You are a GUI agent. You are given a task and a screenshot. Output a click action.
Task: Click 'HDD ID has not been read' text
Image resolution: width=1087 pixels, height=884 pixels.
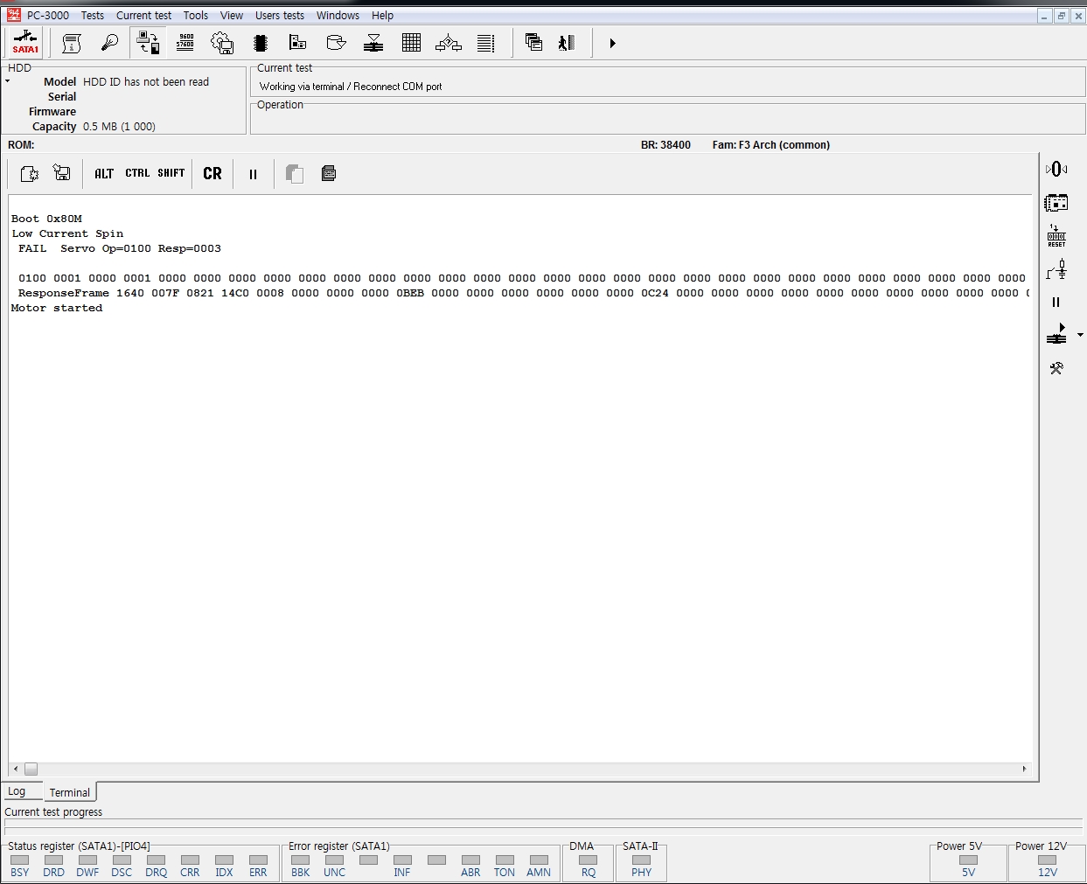[146, 82]
